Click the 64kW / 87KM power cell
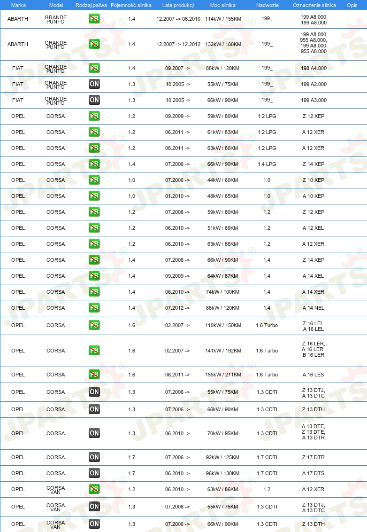 pos(222,276)
